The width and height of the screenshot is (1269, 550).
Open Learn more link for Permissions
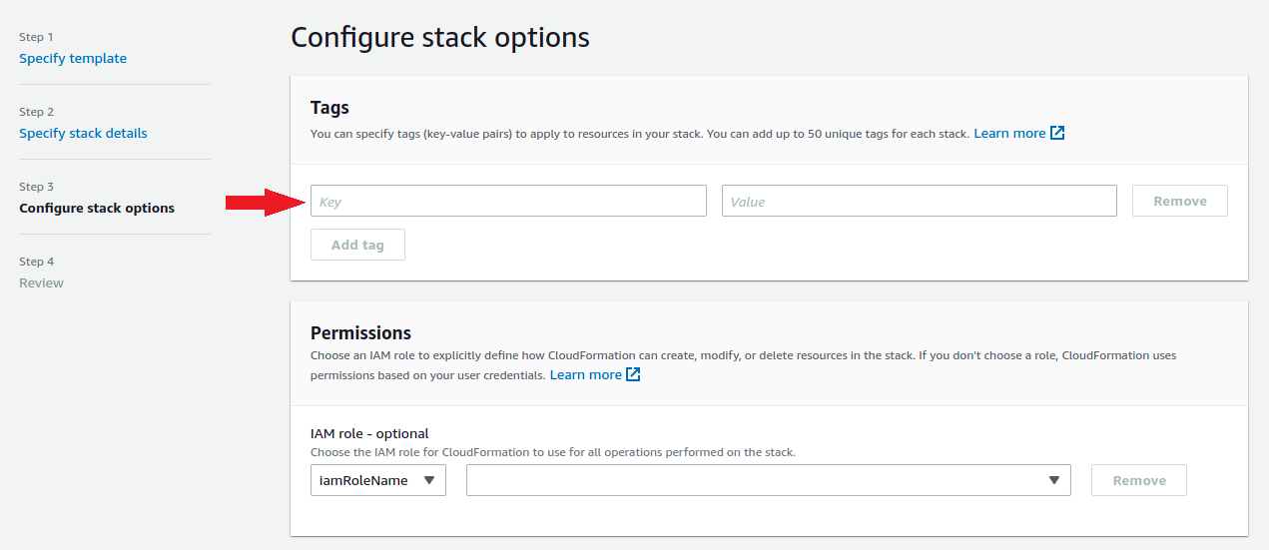(585, 374)
